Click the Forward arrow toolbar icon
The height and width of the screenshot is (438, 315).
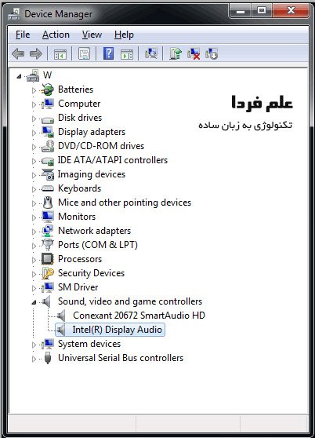(x=36, y=53)
